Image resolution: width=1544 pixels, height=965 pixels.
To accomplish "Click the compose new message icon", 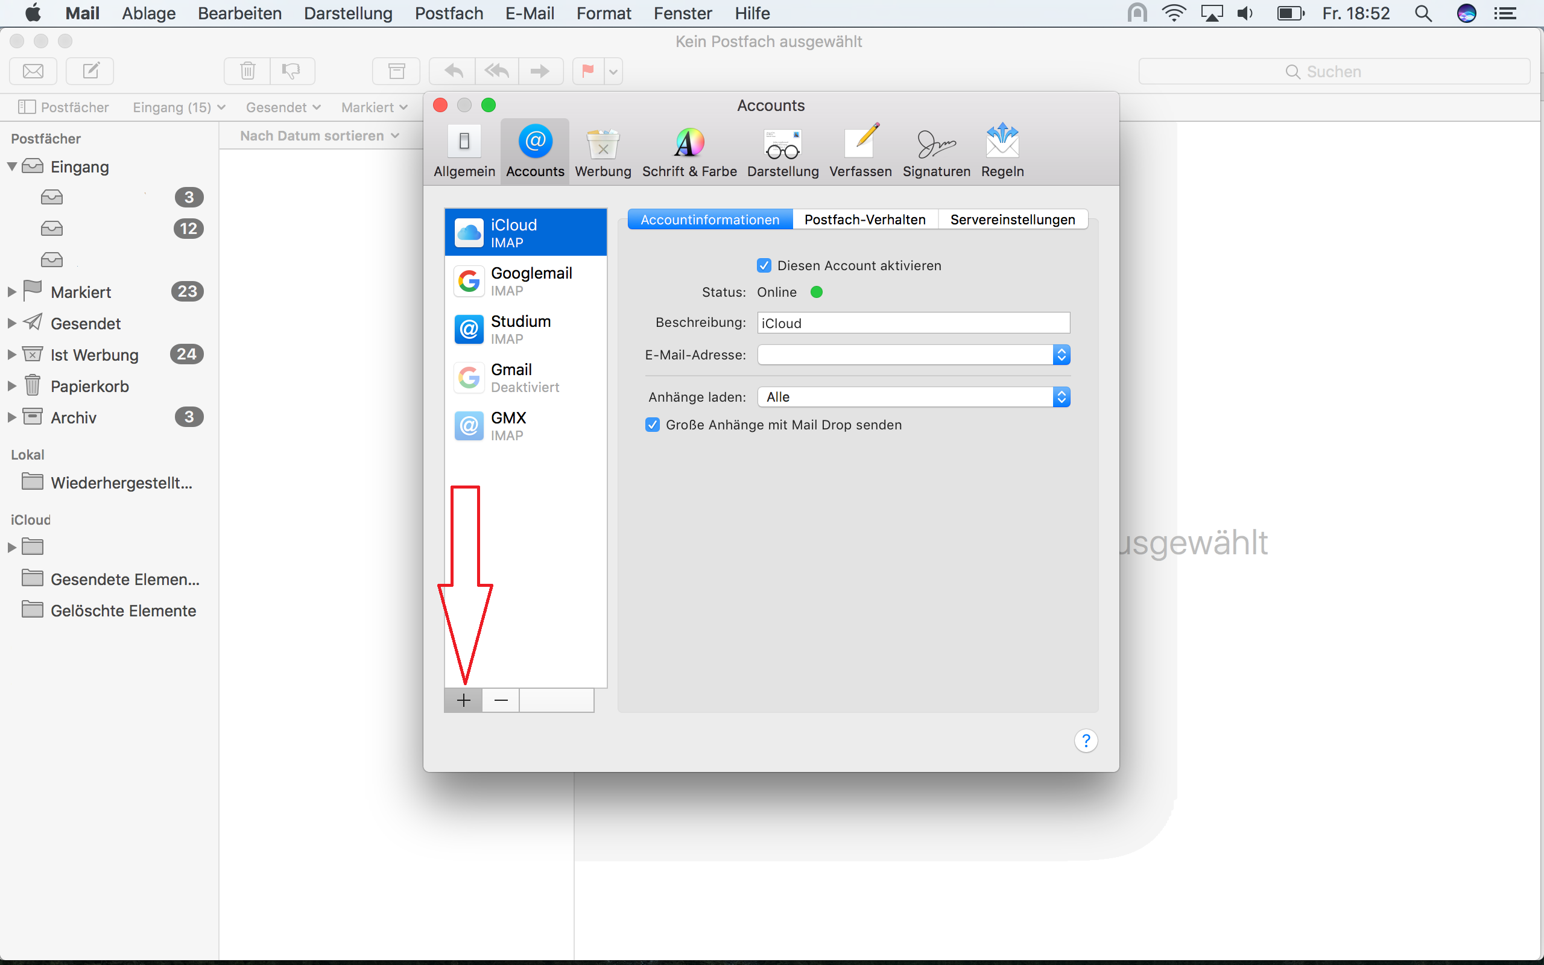I will (x=90, y=71).
